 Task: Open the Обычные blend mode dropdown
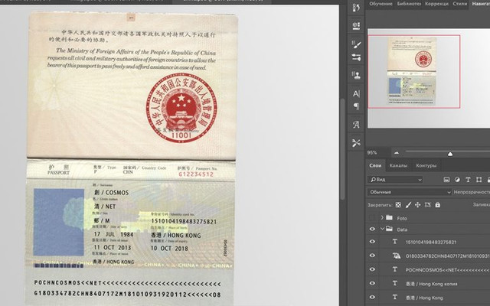click(410, 192)
